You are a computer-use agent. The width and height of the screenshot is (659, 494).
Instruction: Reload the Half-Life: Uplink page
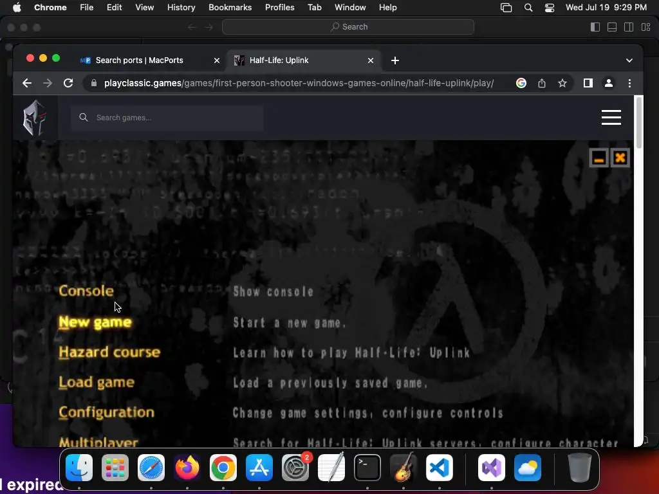68,83
